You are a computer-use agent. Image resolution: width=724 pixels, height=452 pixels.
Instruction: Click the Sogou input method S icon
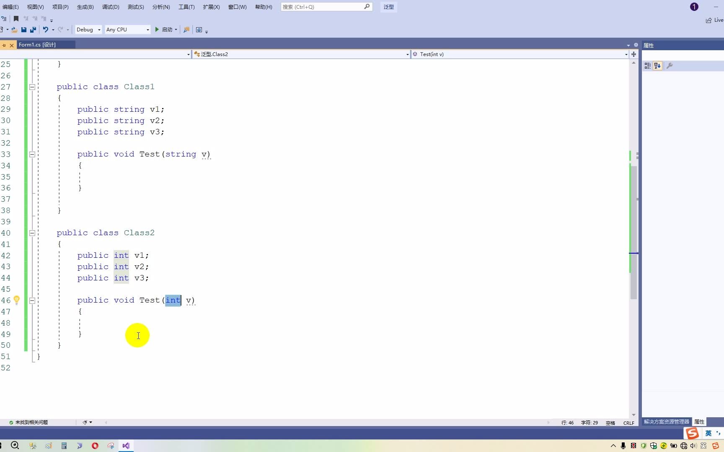[x=692, y=433]
